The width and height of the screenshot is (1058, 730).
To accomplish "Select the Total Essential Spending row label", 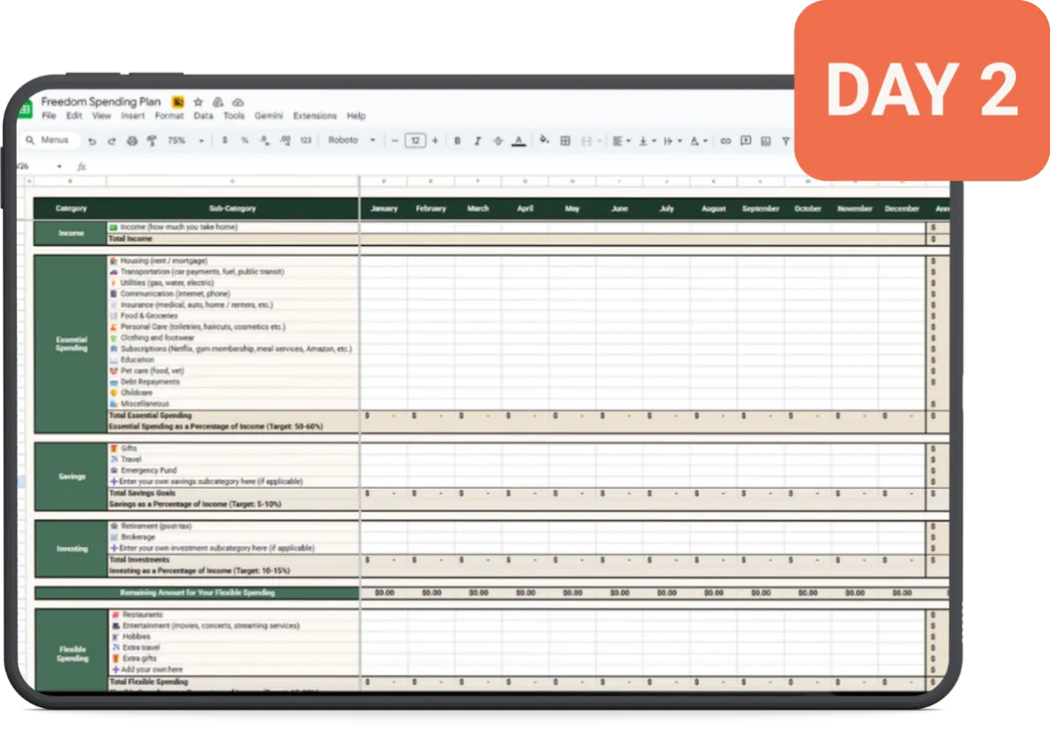I will click(150, 415).
